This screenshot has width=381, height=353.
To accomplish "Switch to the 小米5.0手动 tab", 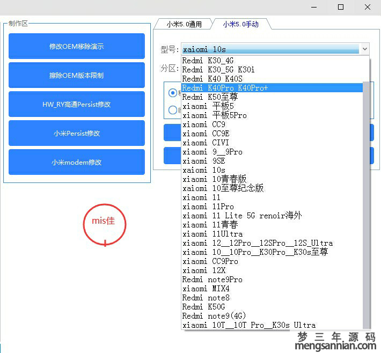I will click(240, 24).
